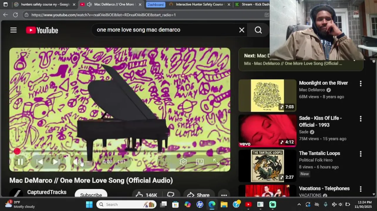Like the video showing 146K
377x211 pixels.
pyautogui.click(x=147, y=195)
